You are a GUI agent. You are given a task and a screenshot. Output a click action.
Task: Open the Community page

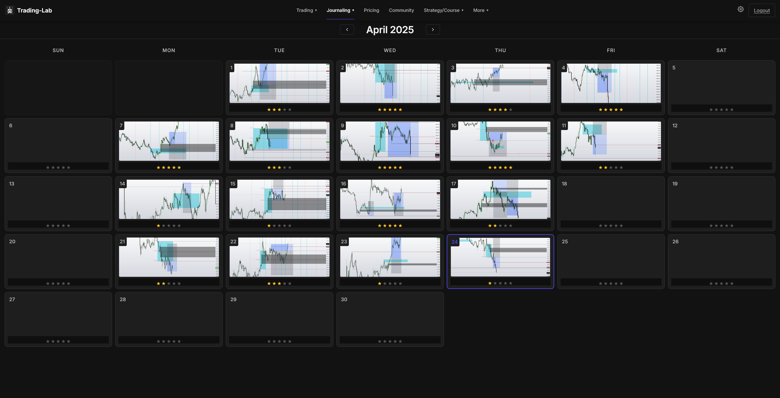[401, 10]
